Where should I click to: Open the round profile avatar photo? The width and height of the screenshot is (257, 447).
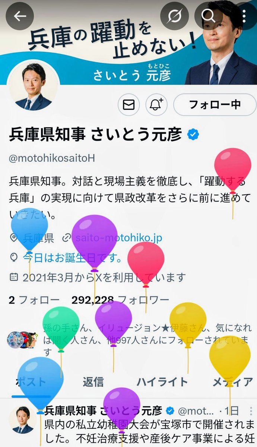[x=34, y=86]
